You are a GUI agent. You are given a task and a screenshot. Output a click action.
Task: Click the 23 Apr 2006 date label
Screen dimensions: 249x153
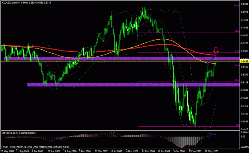(54, 151)
